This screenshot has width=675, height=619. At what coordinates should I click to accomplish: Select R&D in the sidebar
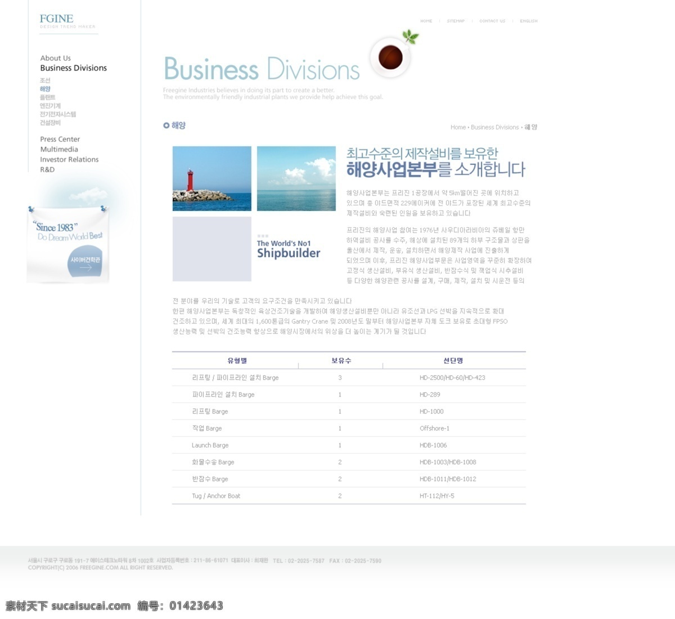coord(47,169)
